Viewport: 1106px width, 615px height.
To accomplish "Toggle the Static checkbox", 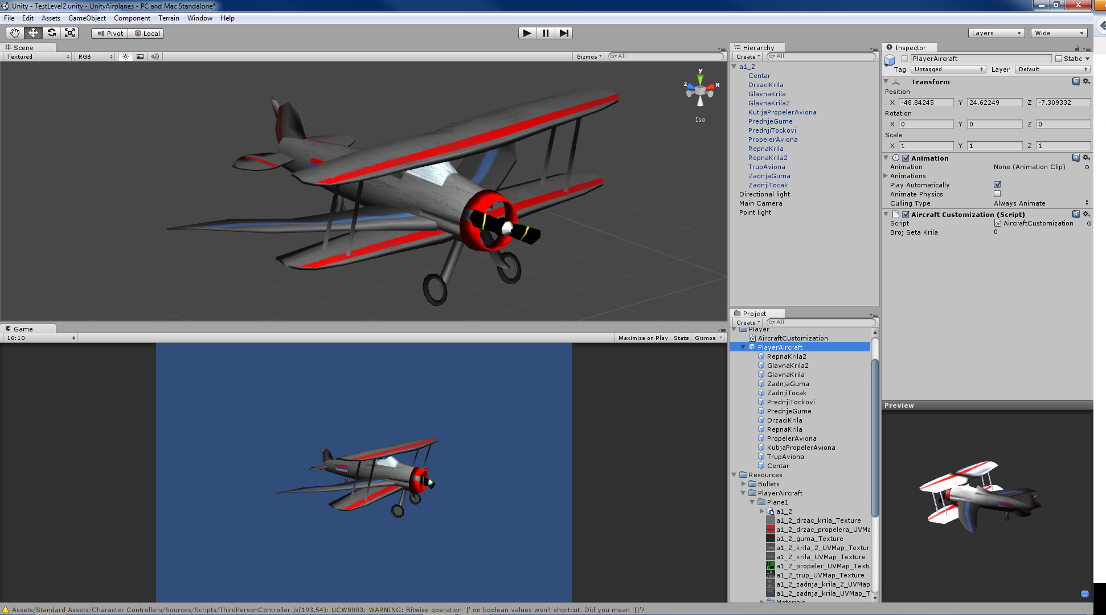I will 1059,59.
